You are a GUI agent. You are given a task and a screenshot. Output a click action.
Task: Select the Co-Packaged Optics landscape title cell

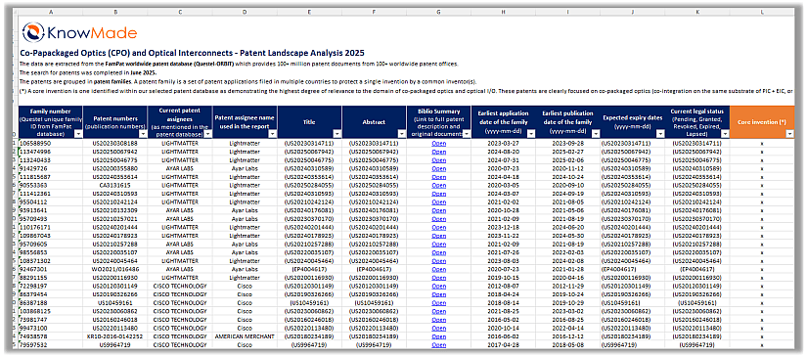tap(192, 53)
